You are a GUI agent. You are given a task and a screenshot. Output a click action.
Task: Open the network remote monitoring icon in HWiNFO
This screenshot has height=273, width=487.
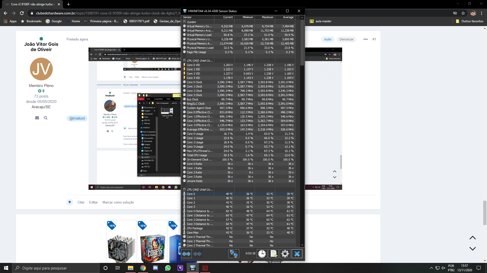[234, 254]
